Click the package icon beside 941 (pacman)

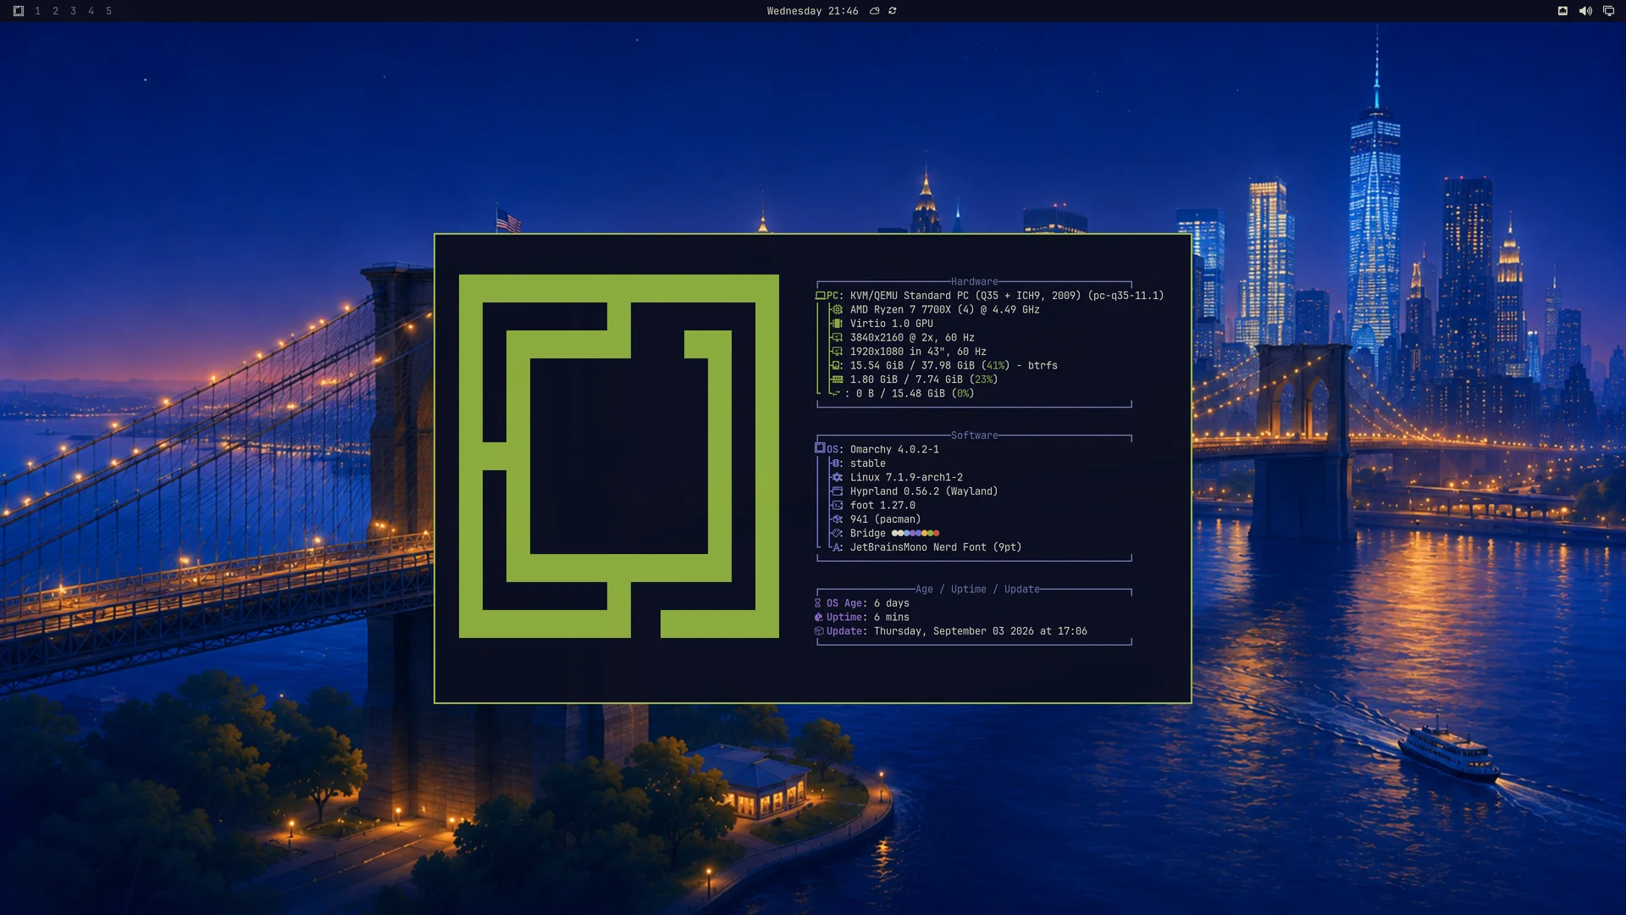tap(837, 519)
